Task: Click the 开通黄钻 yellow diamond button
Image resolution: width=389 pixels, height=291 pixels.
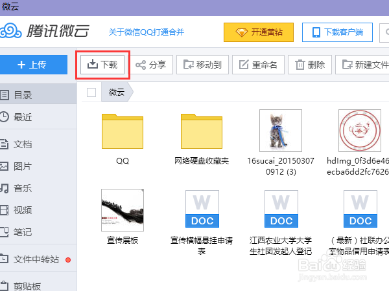Action: pyautogui.click(x=259, y=32)
